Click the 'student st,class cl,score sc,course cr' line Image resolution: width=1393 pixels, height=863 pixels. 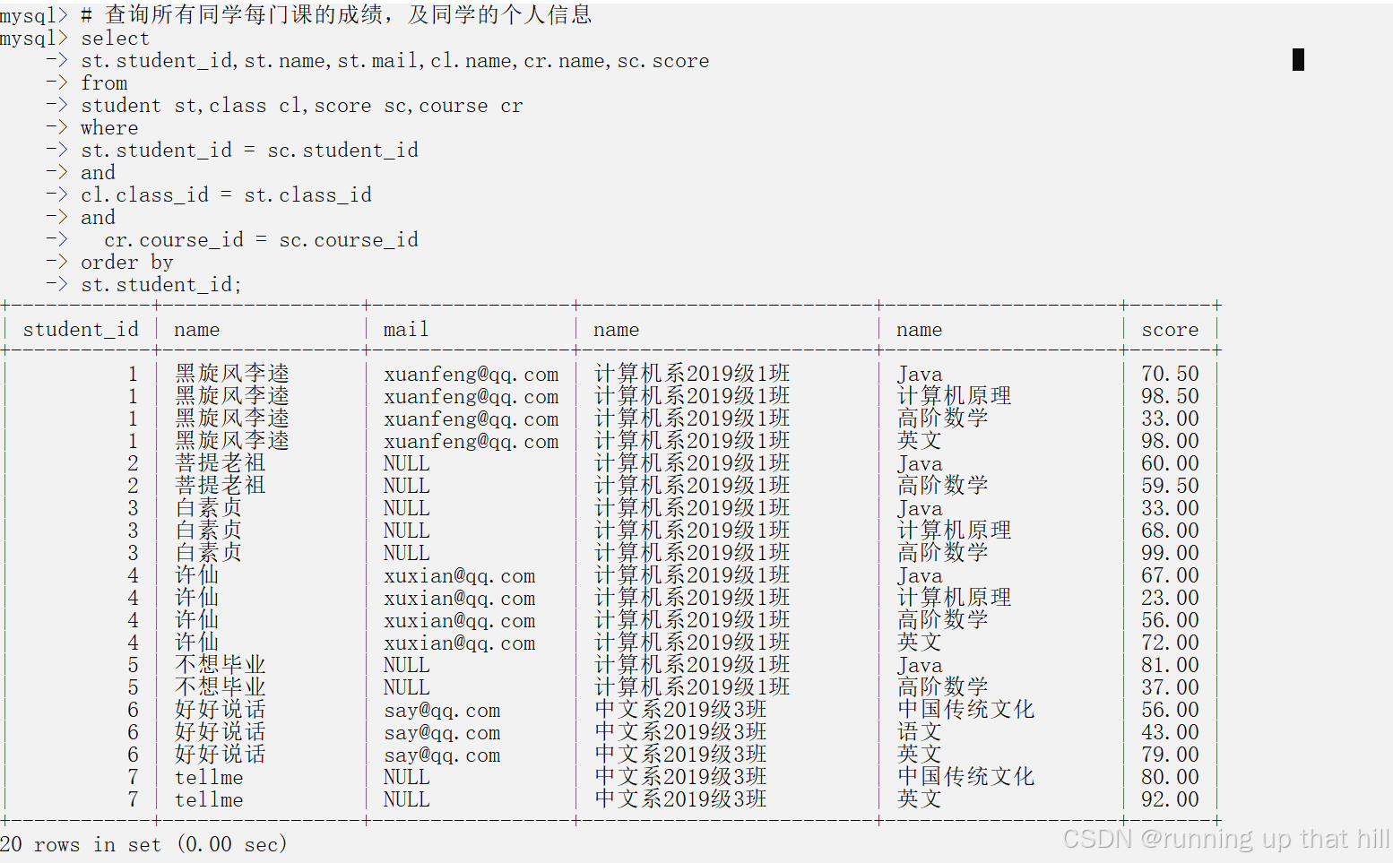[x=302, y=106]
